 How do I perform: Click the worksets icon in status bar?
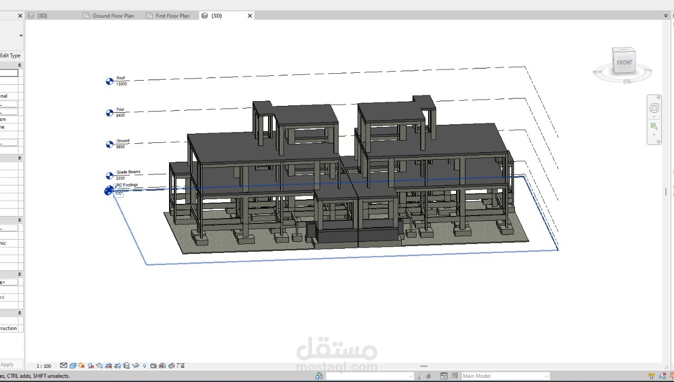tap(319, 376)
